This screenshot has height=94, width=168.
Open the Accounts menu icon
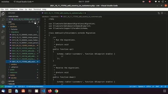pyautogui.click(x=3, y=77)
